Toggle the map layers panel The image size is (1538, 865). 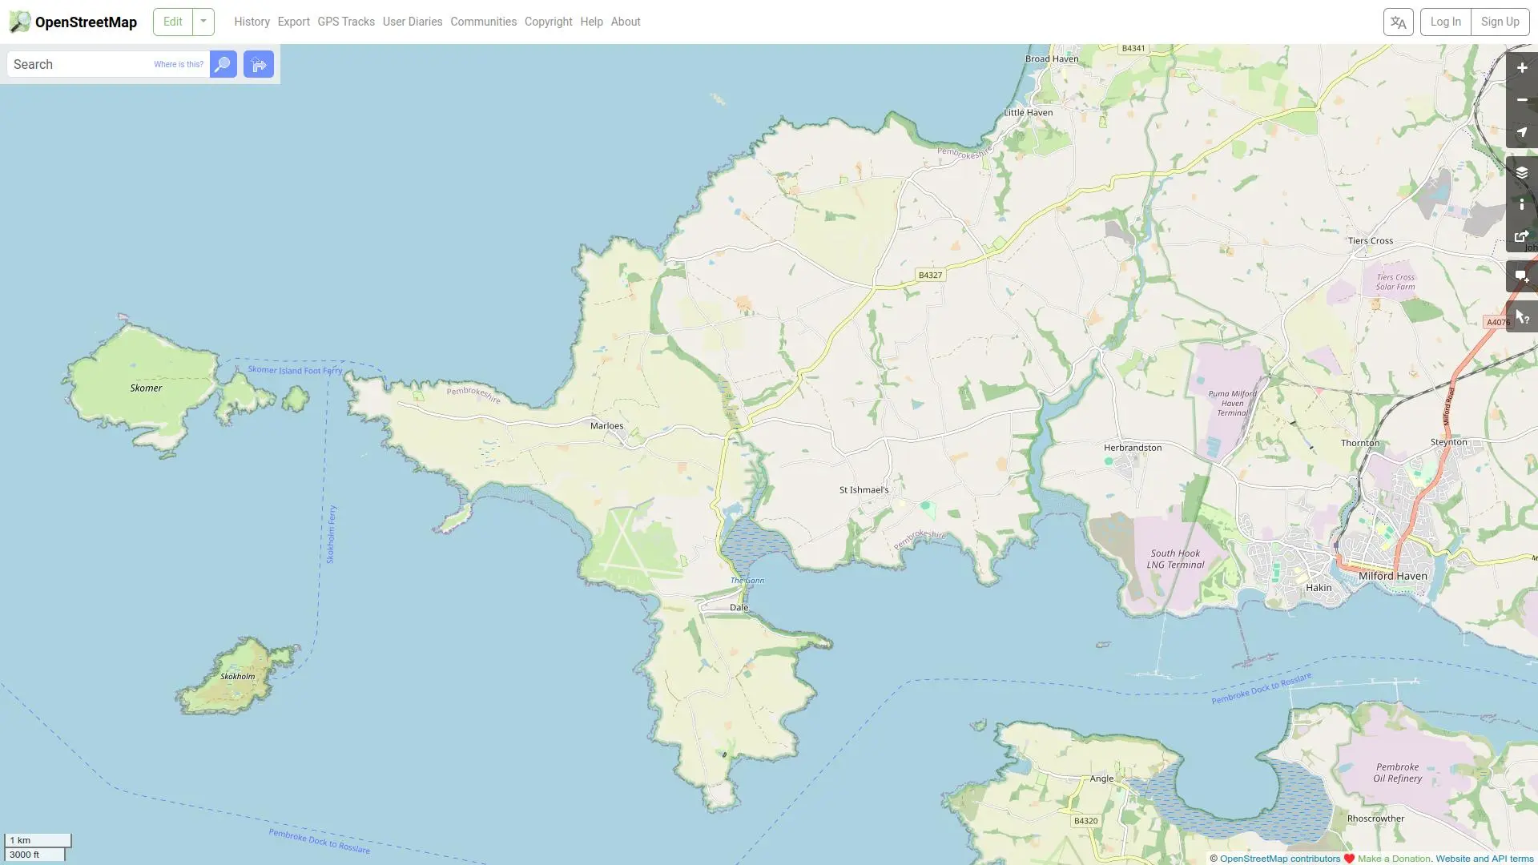point(1521,172)
